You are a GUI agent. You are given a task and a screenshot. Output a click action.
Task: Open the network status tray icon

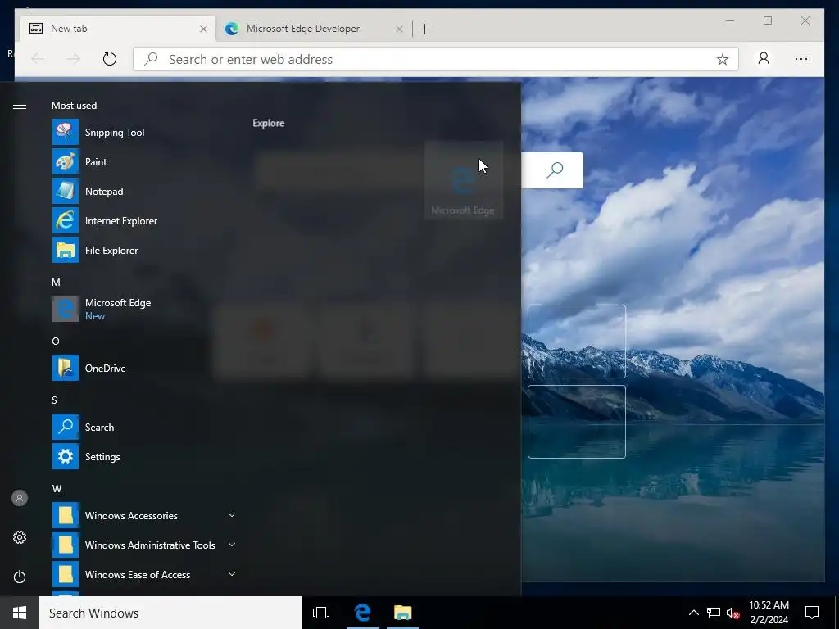(x=714, y=613)
